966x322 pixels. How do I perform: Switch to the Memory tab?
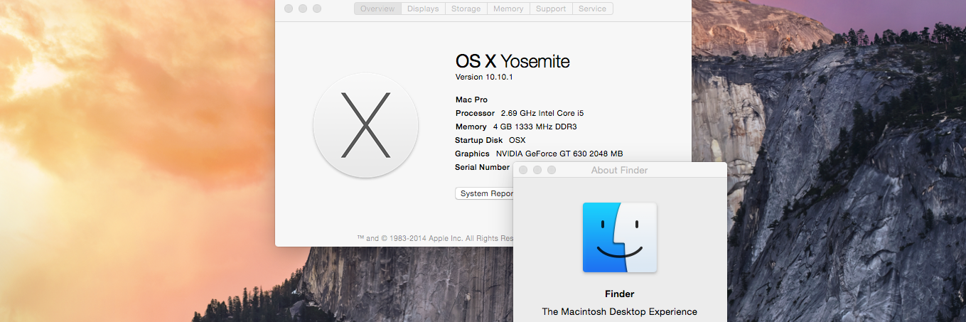[508, 9]
